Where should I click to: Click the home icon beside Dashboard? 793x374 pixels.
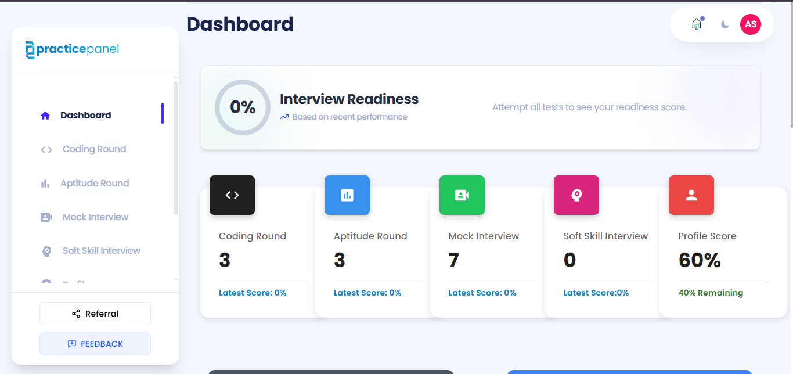(45, 115)
